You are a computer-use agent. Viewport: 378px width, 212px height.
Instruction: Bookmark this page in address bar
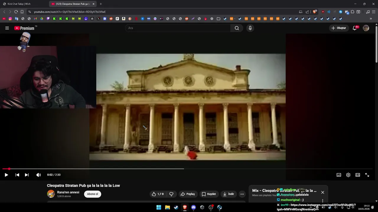coord(22,12)
